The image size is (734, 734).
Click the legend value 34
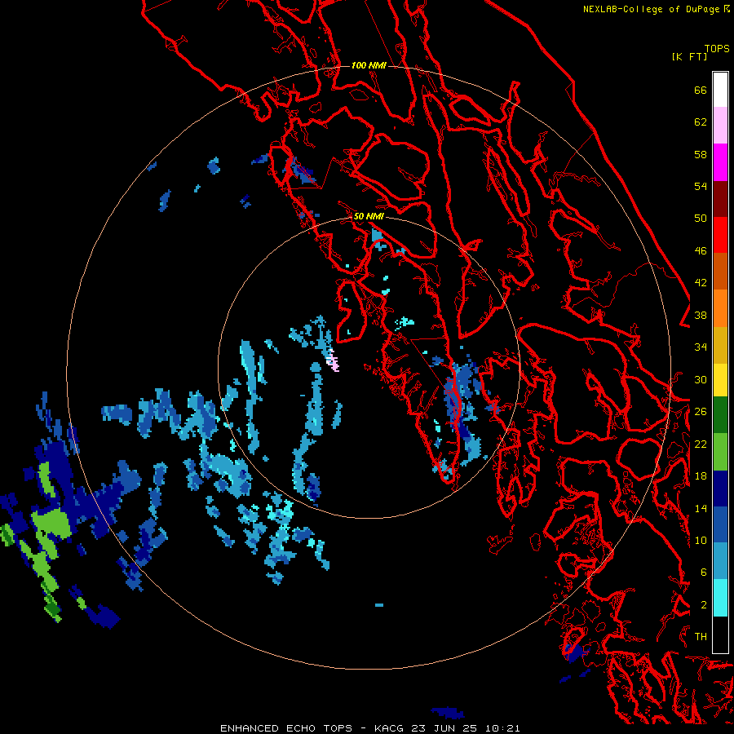[701, 347]
